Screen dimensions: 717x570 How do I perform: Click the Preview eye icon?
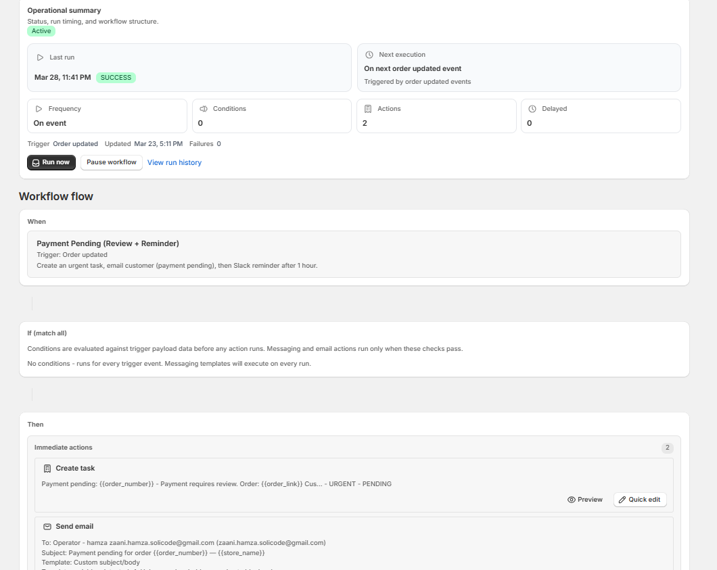[x=573, y=500]
